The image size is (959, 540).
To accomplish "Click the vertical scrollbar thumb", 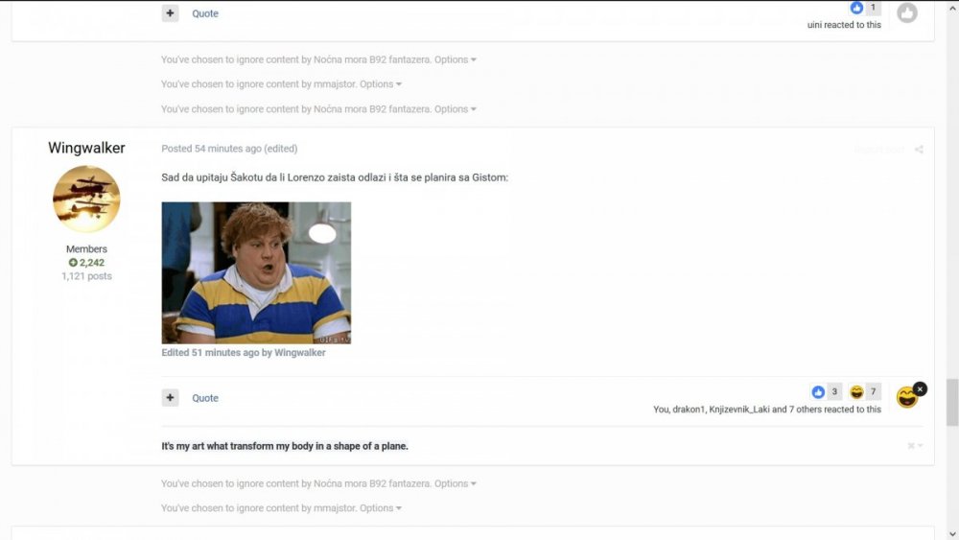I will 952,403.
